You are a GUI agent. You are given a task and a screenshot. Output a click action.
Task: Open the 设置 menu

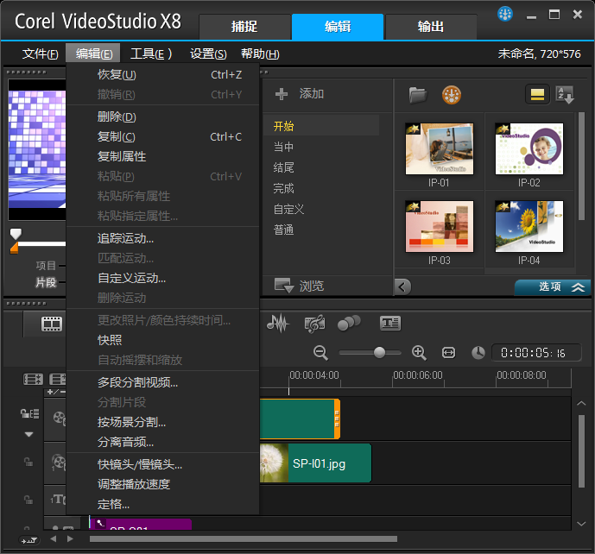208,54
